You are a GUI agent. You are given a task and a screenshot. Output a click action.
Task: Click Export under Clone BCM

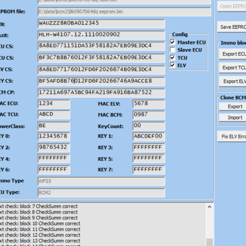[232, 106]
